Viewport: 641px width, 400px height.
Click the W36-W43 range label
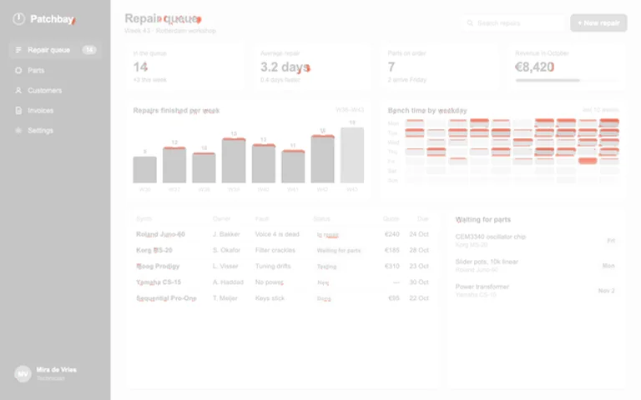click(350, 110)
